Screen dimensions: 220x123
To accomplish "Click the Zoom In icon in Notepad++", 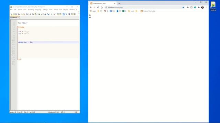I will pyautogui.click(x=52, y=14).
